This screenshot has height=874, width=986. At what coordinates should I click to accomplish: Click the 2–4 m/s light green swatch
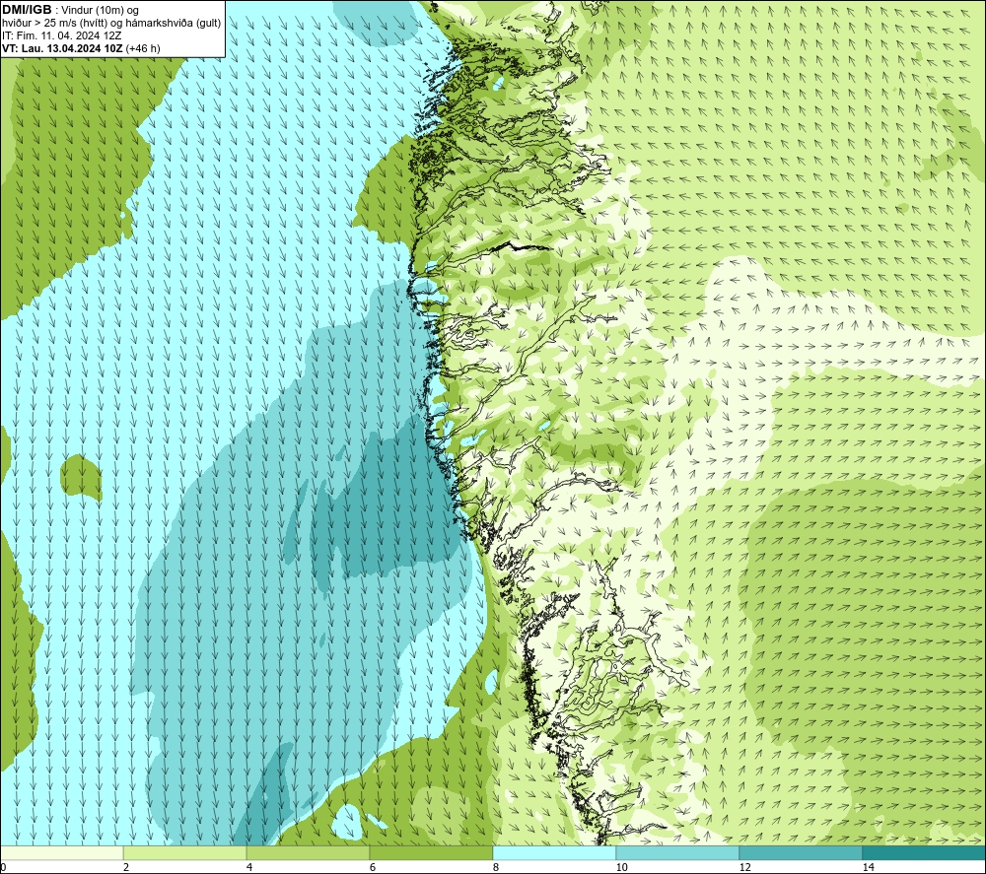click(185, 852)
